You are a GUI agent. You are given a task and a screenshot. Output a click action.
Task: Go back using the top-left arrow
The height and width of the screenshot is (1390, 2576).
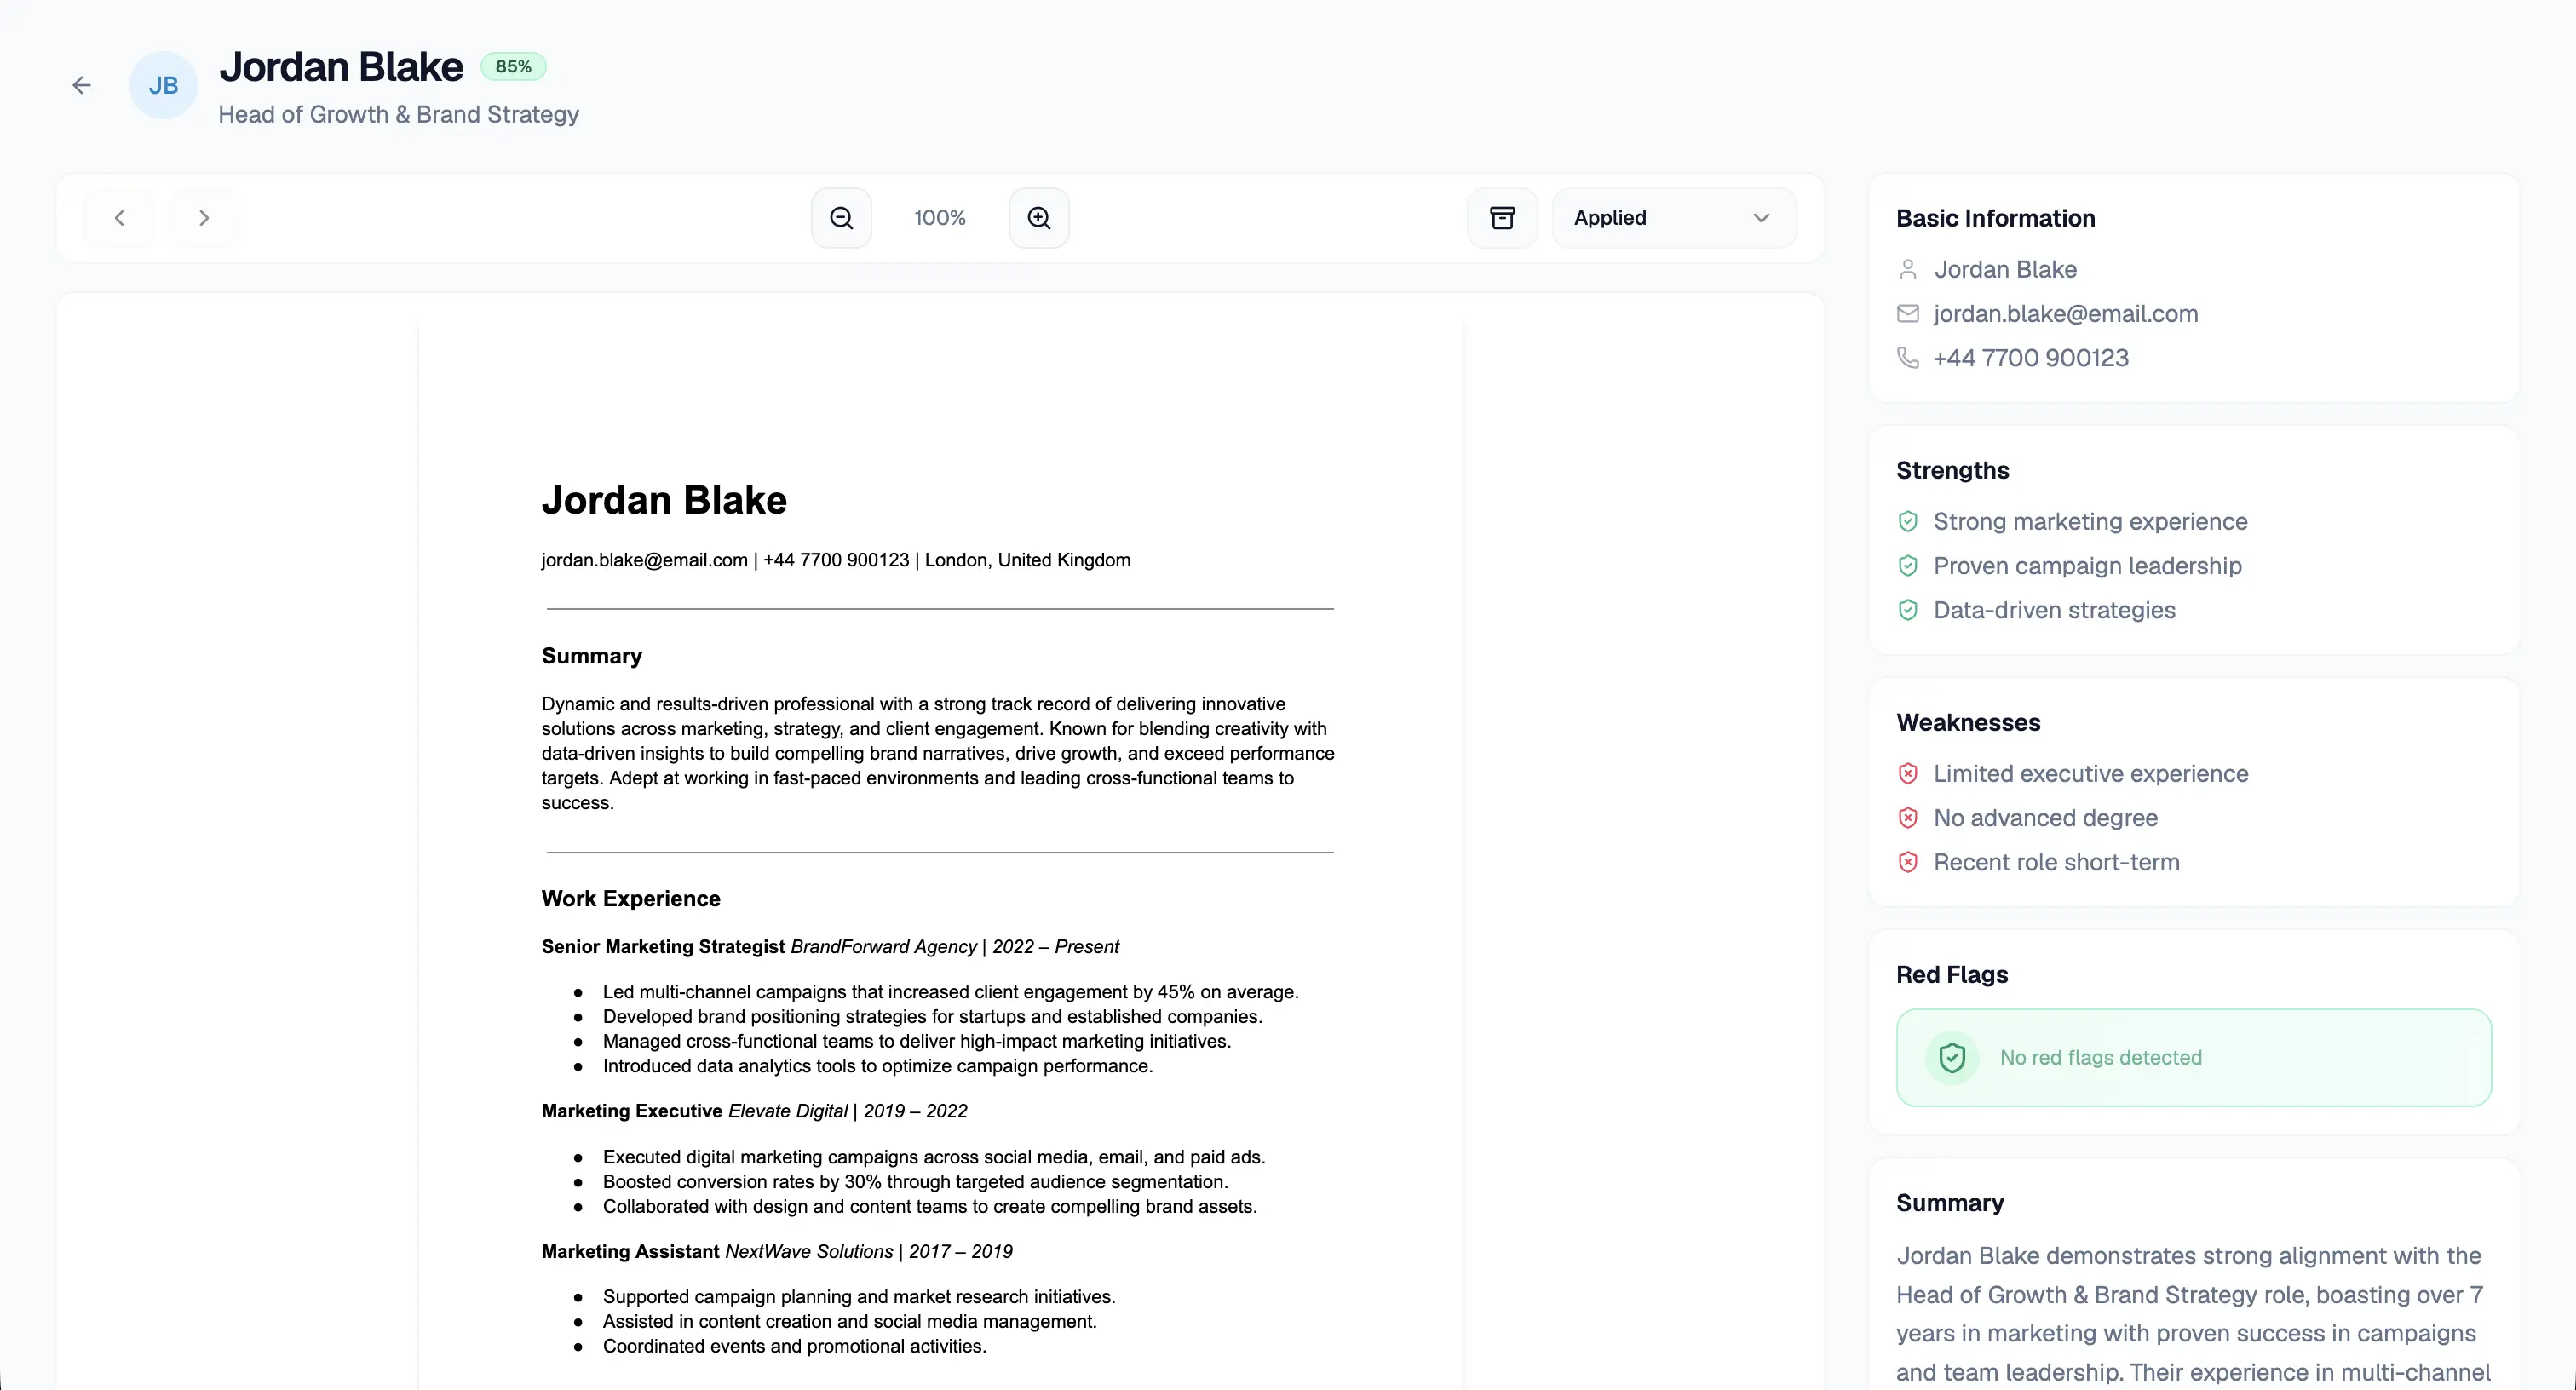coord(81,85)
